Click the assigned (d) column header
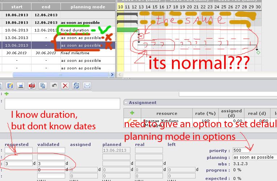 (x=231, y=113)
